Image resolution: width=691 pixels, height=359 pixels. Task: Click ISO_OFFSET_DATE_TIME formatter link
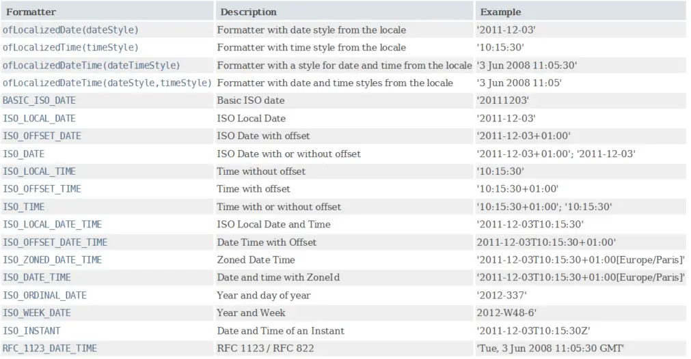point(55,243)
